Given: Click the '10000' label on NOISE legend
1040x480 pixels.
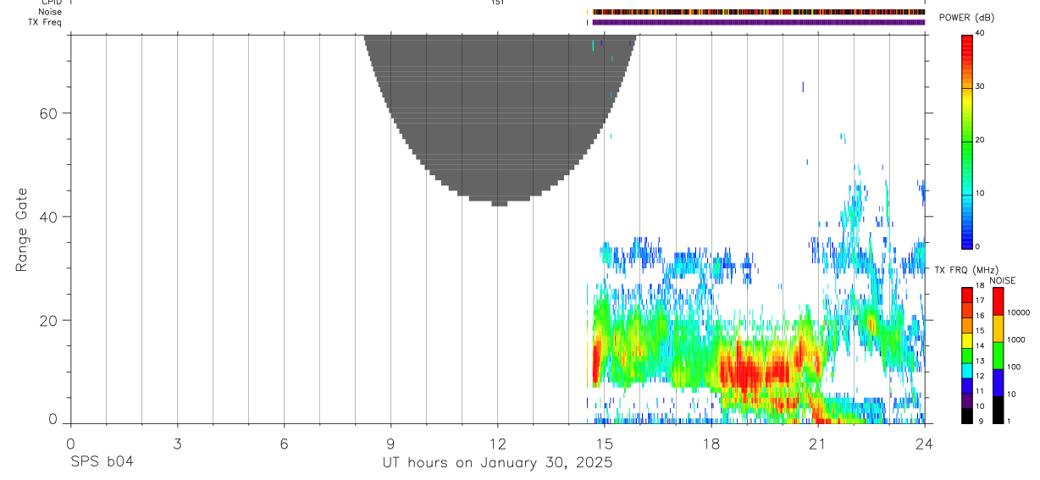Looking at the screenshot, I should (x=1019, y=312).
